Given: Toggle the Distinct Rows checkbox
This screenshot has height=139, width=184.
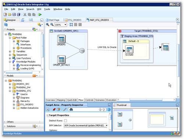Looking at the screenshot, I should [x=66, y=121].
